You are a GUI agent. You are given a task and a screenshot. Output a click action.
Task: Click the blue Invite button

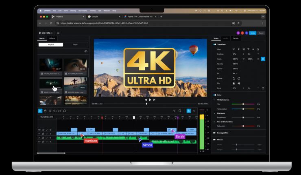(253, 33)
